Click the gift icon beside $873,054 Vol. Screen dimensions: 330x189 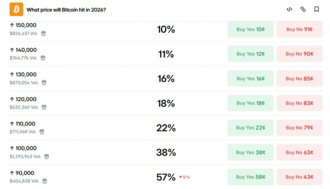tap(44, 83)
